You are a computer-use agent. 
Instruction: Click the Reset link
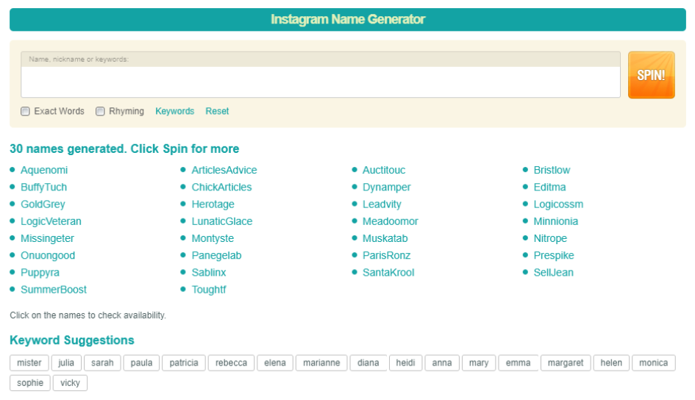pyautogui.click(x=217, y=111)
